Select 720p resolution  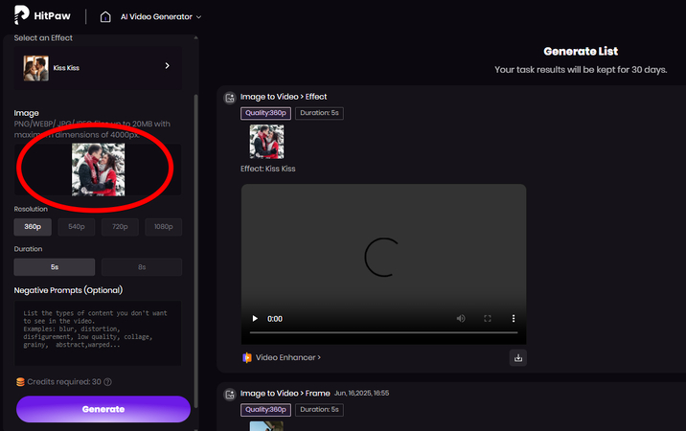(120, 227)
